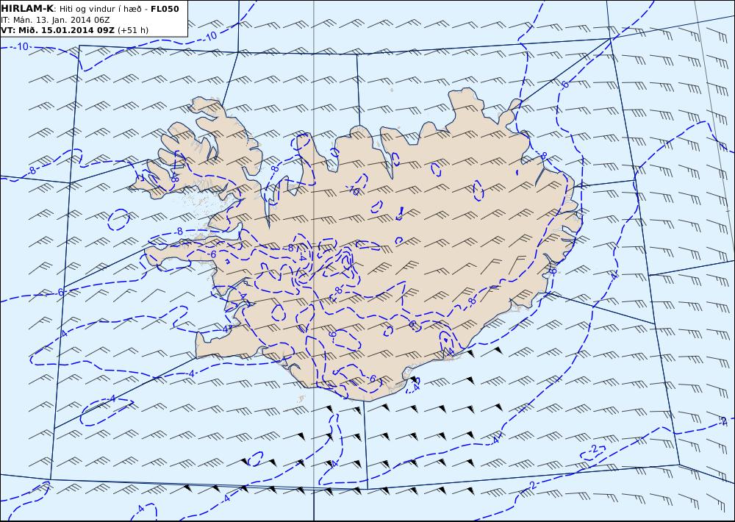The height and width of the screenshot is (522, 735).
Task: Click the HIRLAM-K model name in header
Action: [27, 9]
